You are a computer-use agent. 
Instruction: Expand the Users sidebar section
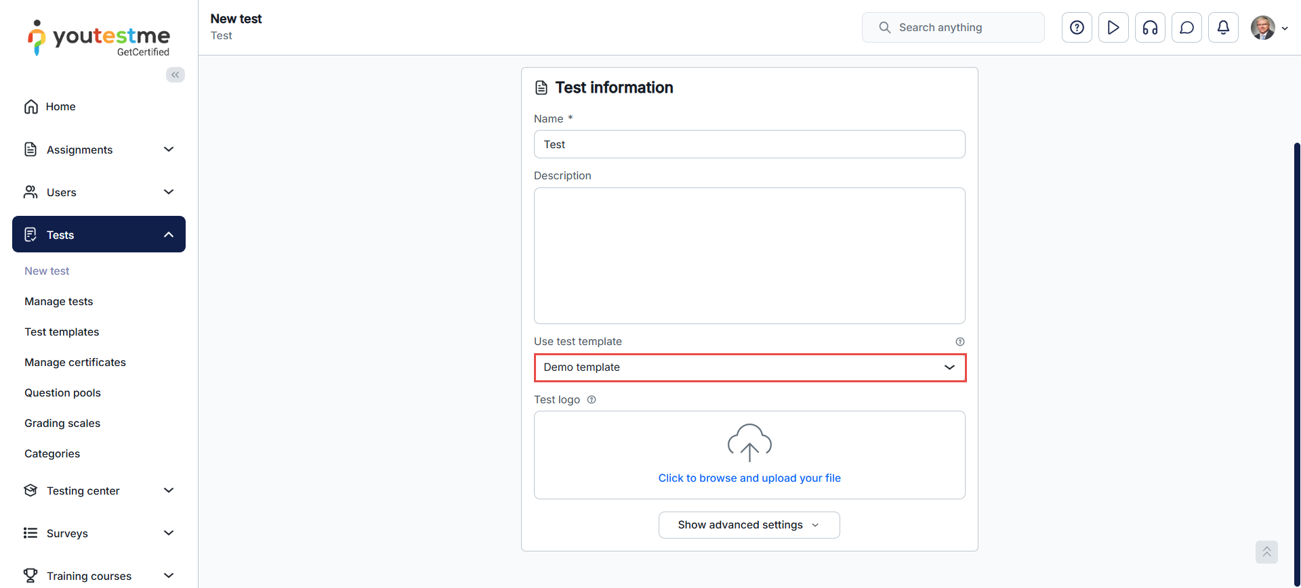(99, 192)
